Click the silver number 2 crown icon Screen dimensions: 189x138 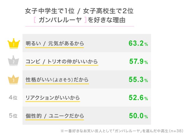pos(13,62)
